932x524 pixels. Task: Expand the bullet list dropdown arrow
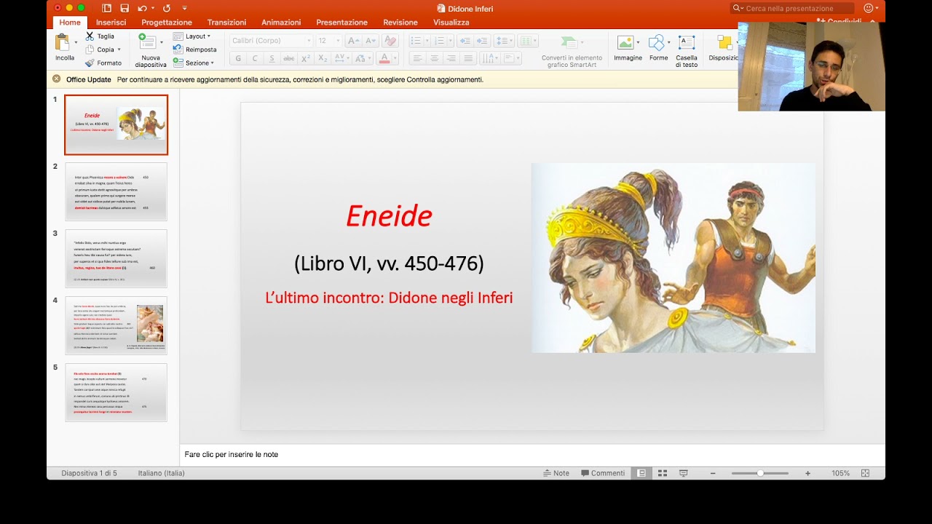coord(427,41)
